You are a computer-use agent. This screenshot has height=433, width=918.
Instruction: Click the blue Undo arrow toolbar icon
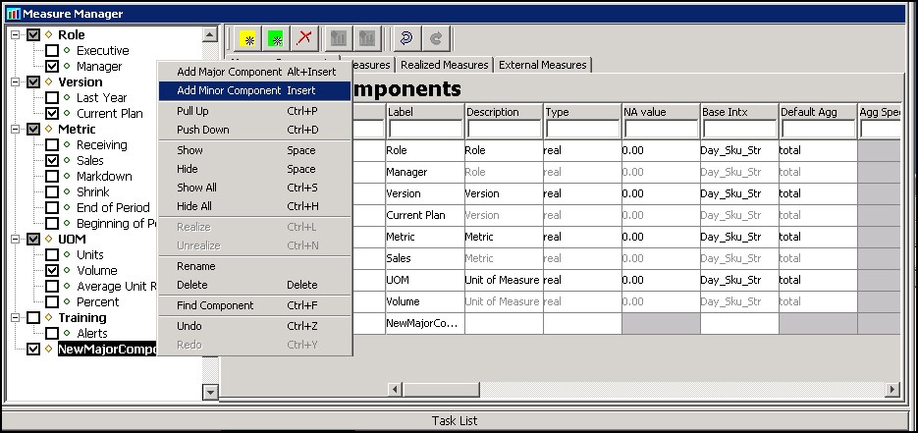click(x=405, y=39)
